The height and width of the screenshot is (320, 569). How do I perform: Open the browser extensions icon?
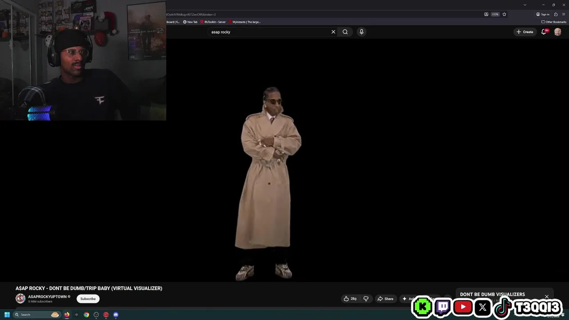pyautogui.click(x=556, y=14)
